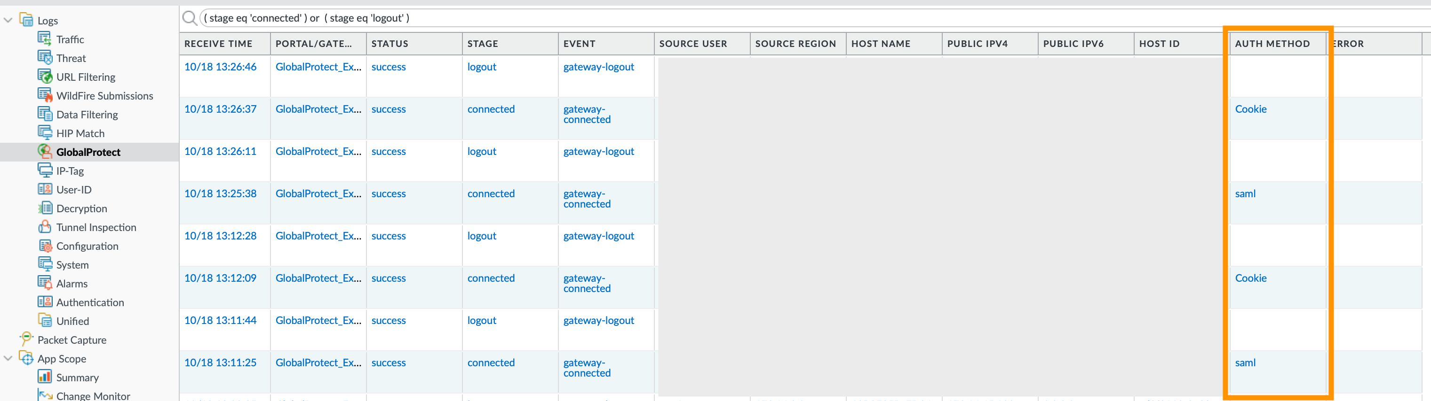1431x401 pixels.
Task: Click the Traffic log icon
Action: point(44,39)
